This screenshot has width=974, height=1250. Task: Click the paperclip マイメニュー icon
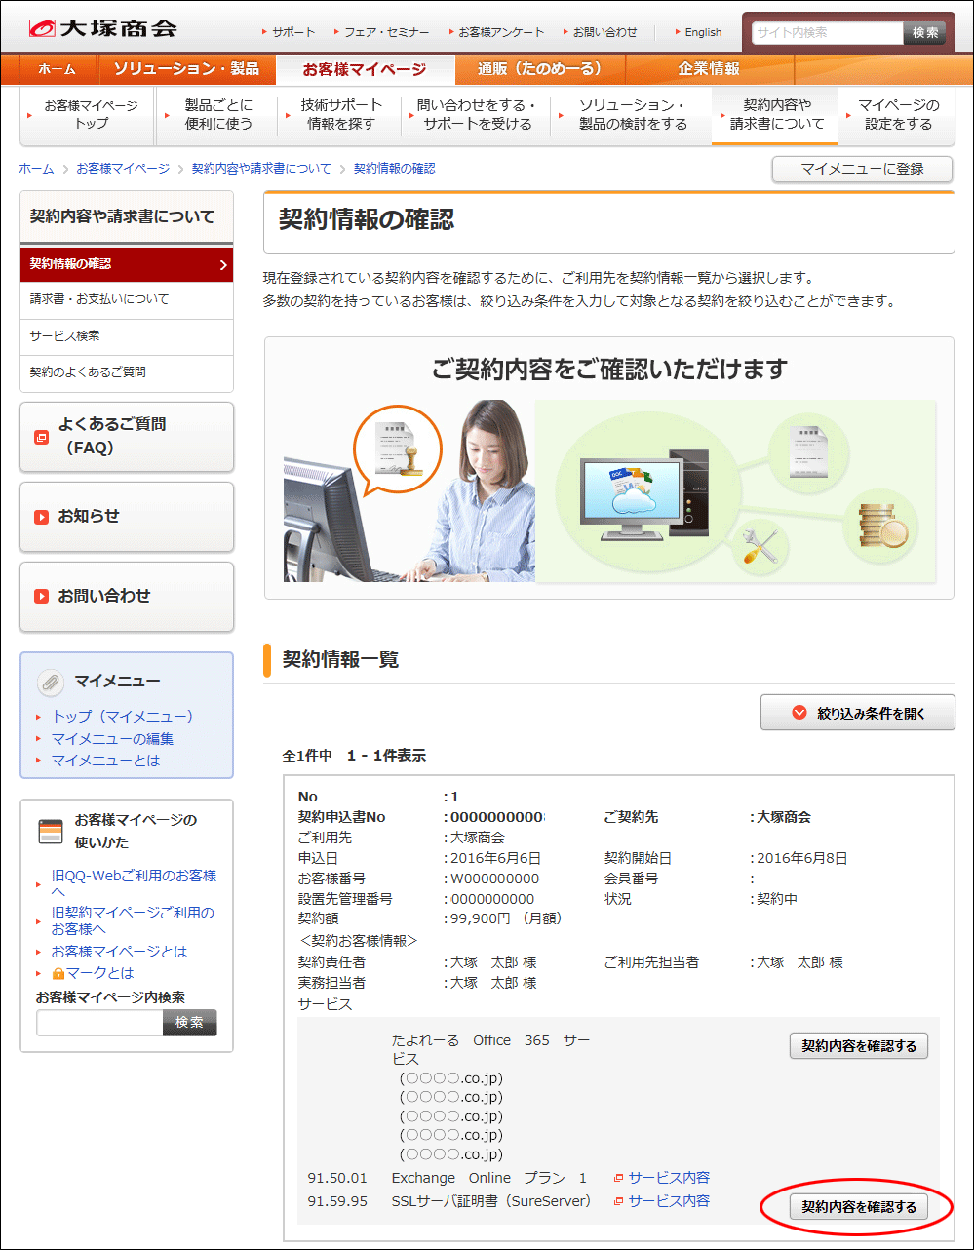(x=50, y=682)
